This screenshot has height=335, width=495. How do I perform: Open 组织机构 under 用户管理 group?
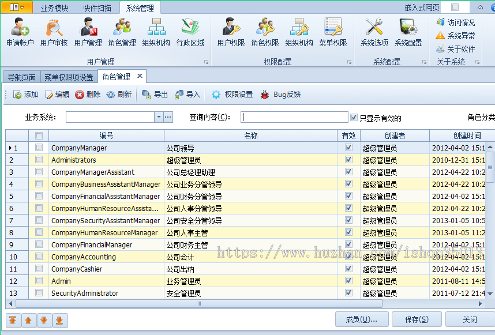(x=156, y=32)
